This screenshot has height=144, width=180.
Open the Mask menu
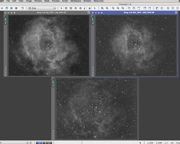[47, 1]
